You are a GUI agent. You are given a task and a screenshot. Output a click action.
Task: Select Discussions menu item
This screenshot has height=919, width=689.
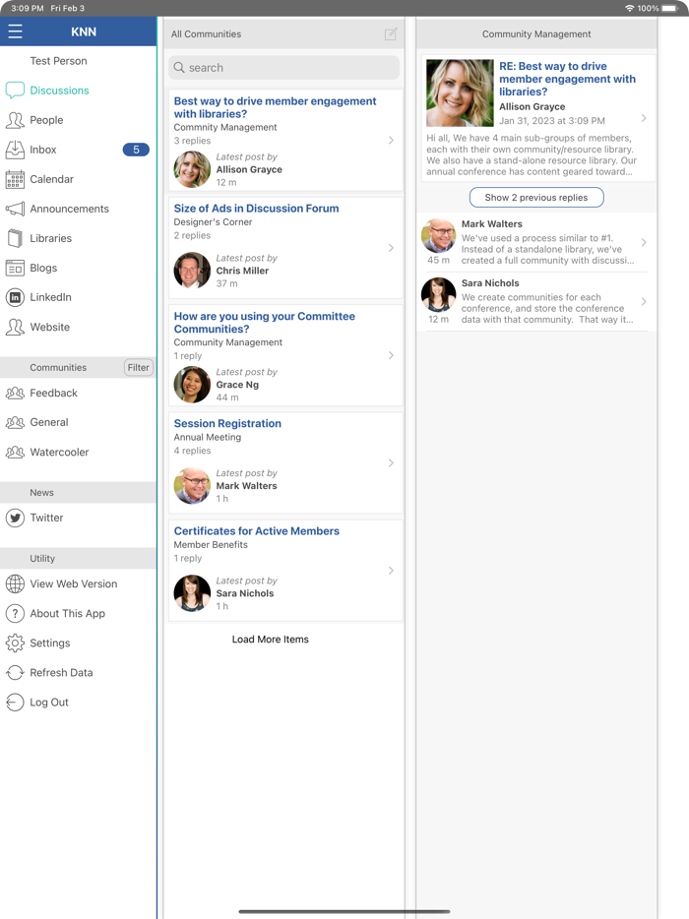78,91
